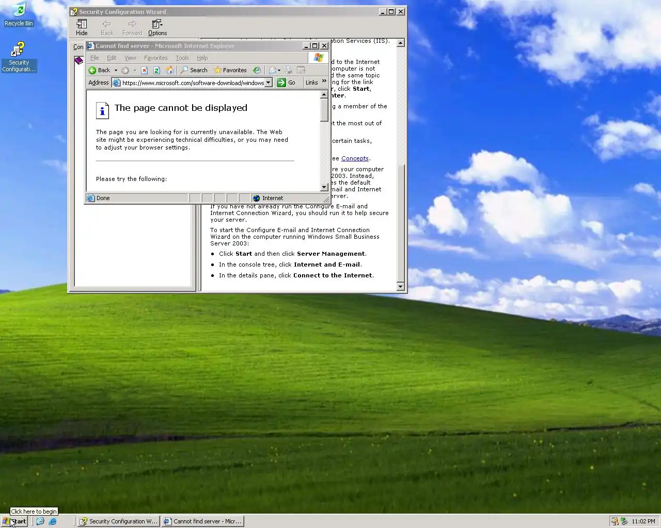Open the Search pane in Internet Explorer
The width and height of the screenshot is (661, 528).
coord(194,70)
